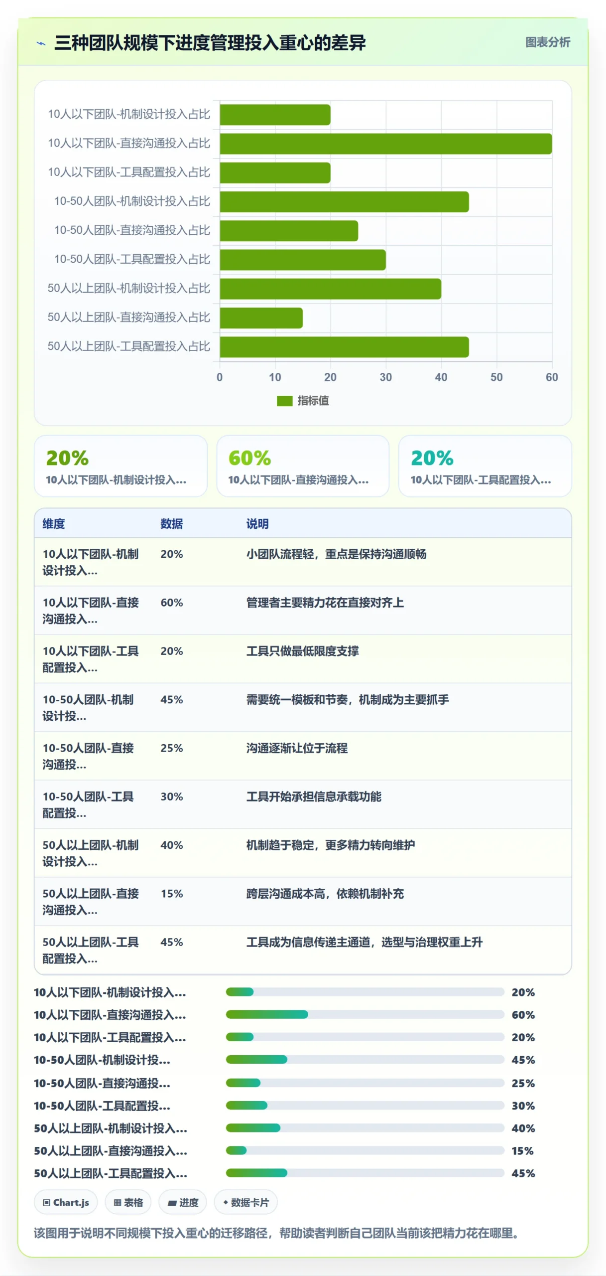The width and height of the screenshot is (606, 1276).
Task: Click the 指标值 legend label
Action: [x=313, y=401]
